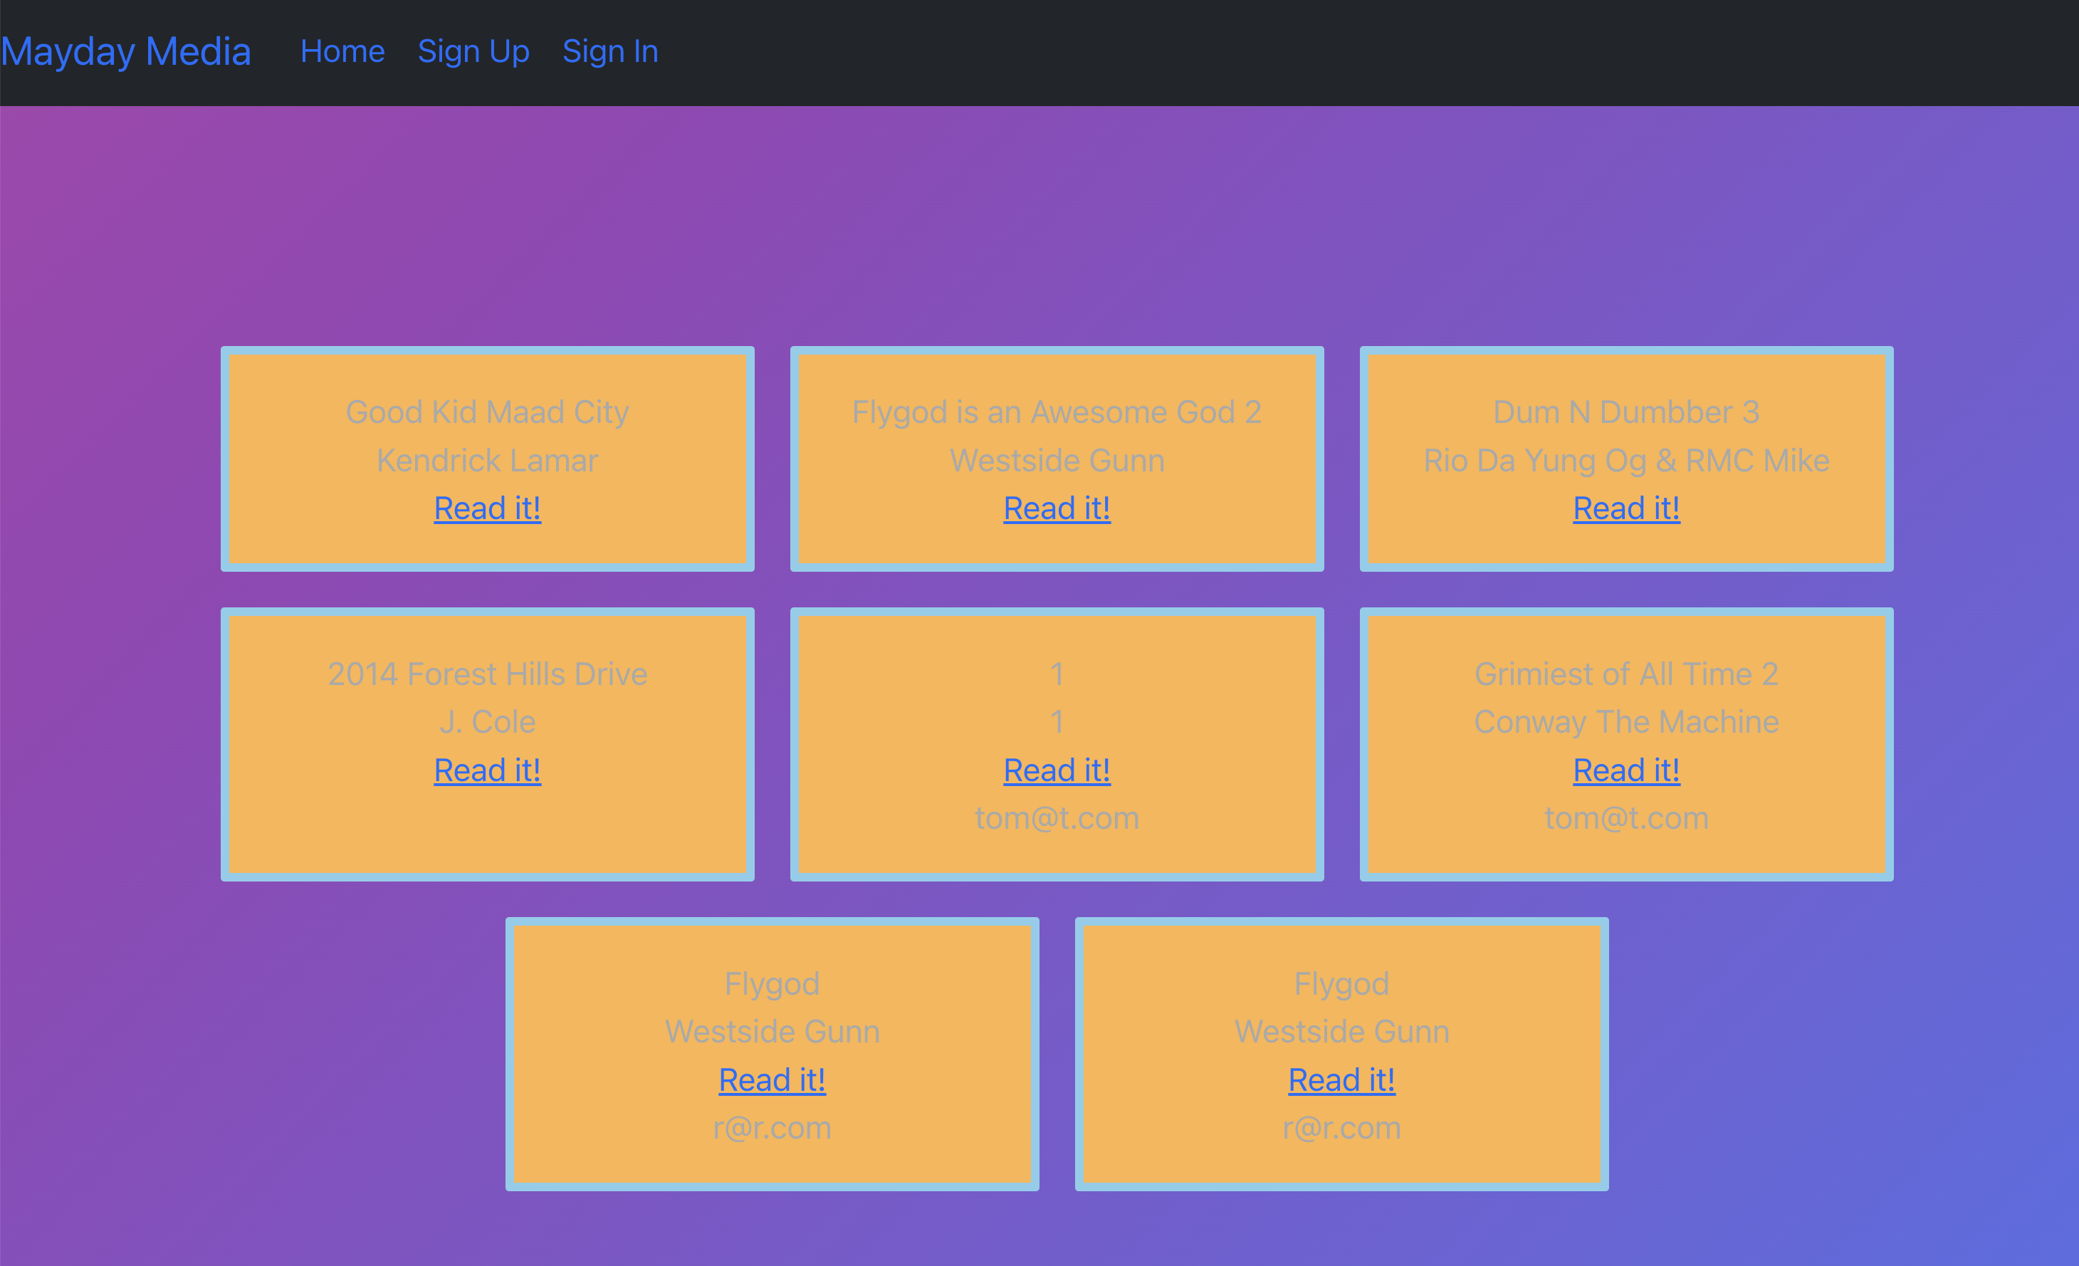Select Rio Da Yung Og & RMC Mike text
The height and width of the screenshot is (1266, 2079).
[x=1626, y=460]
